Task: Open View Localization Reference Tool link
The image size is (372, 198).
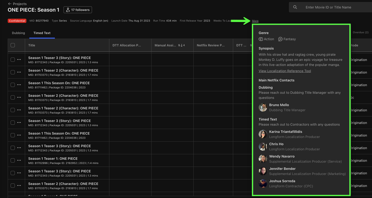Action: 285,71
